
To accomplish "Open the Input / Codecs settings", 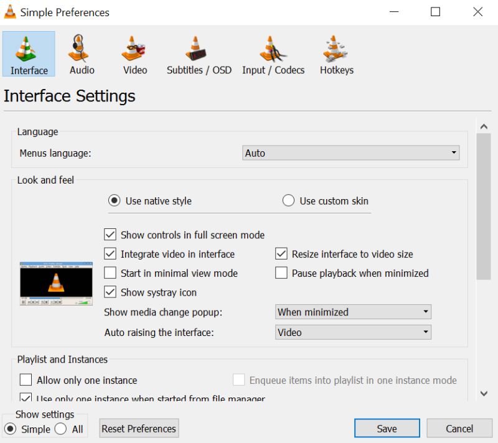I will (x=273, y=53).
